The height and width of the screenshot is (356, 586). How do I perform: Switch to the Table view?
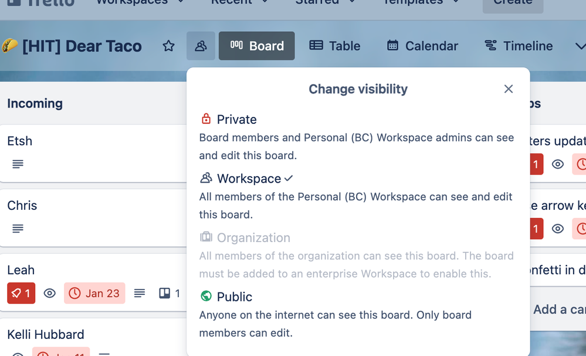335,46
